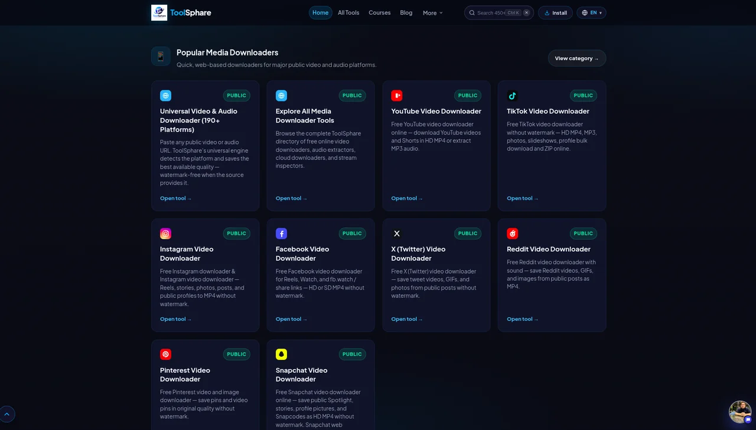Image resolution: width=756 pixels, height=430 pixels.
Task: Focus the Search 450+ tools field
Action: pyautogui.click(x=499, y=12)
